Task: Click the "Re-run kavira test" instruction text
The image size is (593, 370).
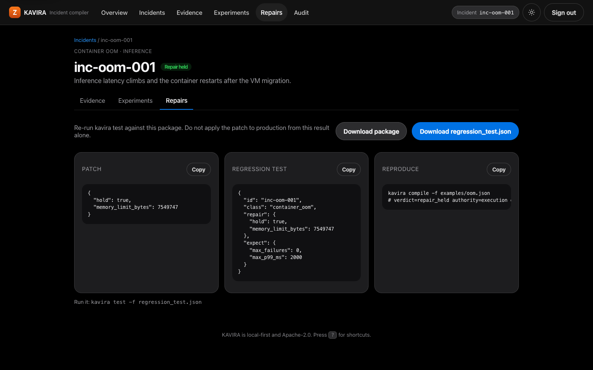Action: coord(202,132)
